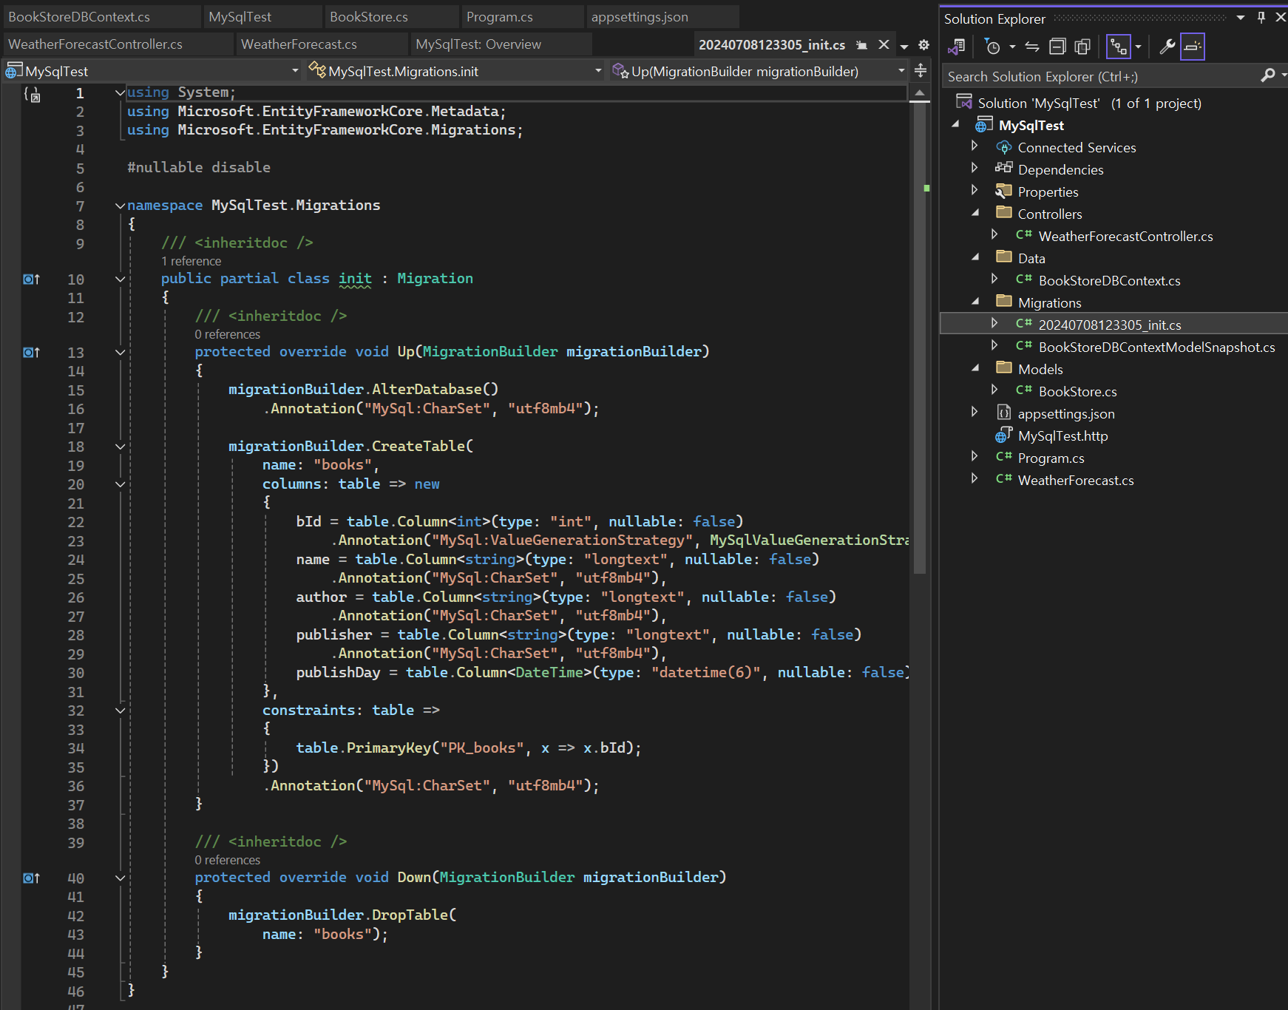Viewport: 1288px width, 1010px height.
Task: Select Program.cs in Solution Explorer tree
Action: 1051,458
